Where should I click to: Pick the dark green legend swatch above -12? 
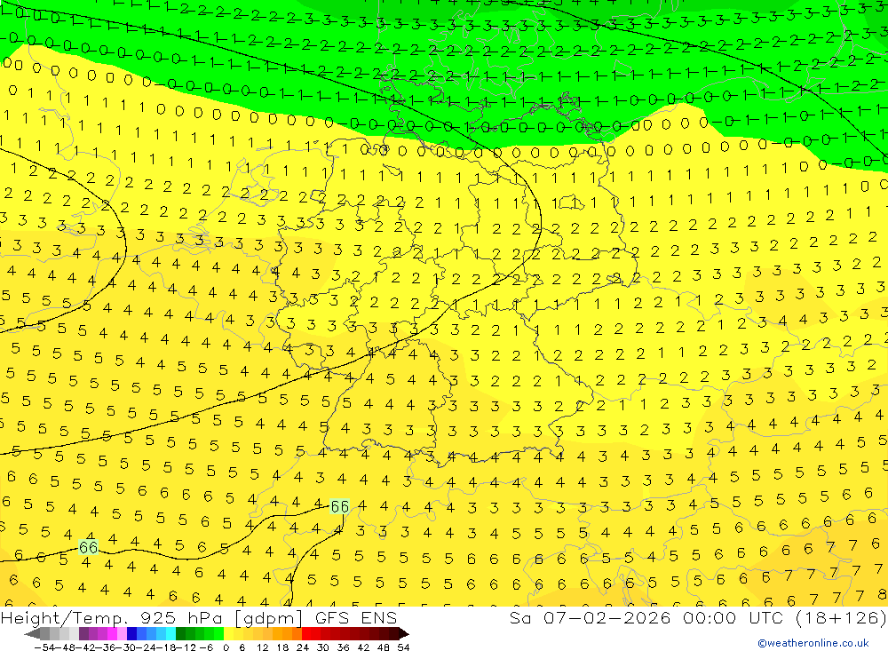(180, 634)
